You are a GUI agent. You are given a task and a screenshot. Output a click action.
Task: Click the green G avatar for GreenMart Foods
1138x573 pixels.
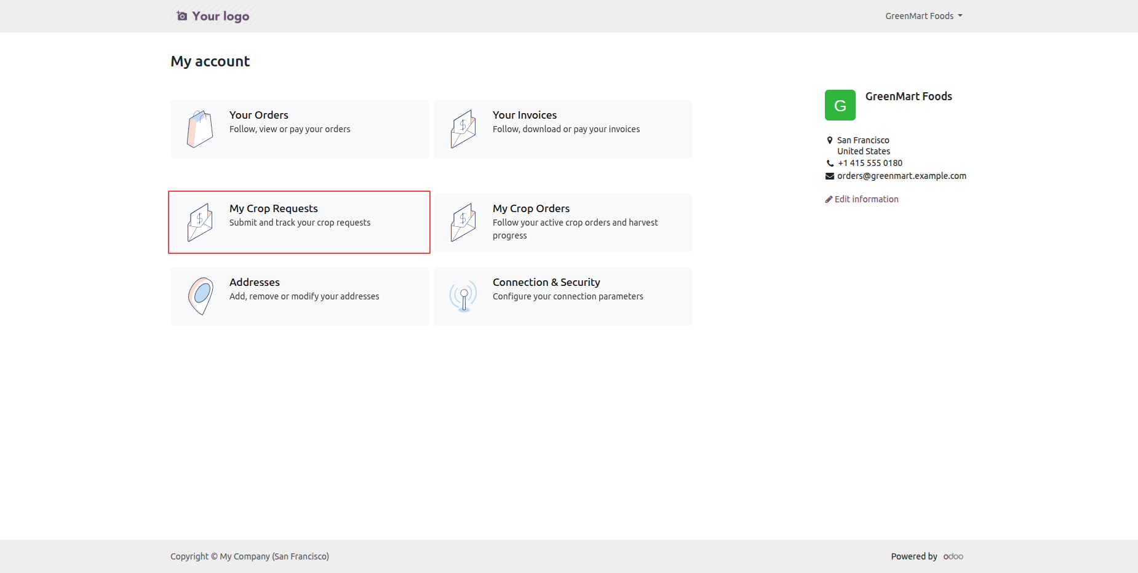tap(840, 105)
